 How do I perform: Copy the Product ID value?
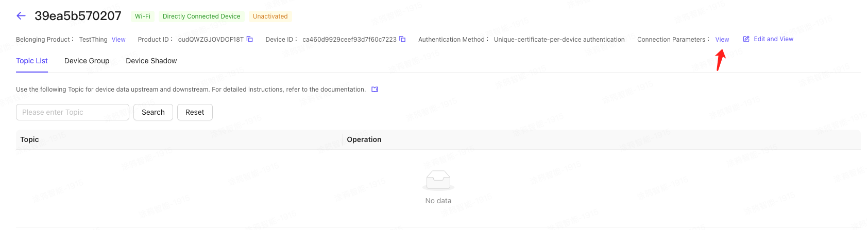(250, 39)
